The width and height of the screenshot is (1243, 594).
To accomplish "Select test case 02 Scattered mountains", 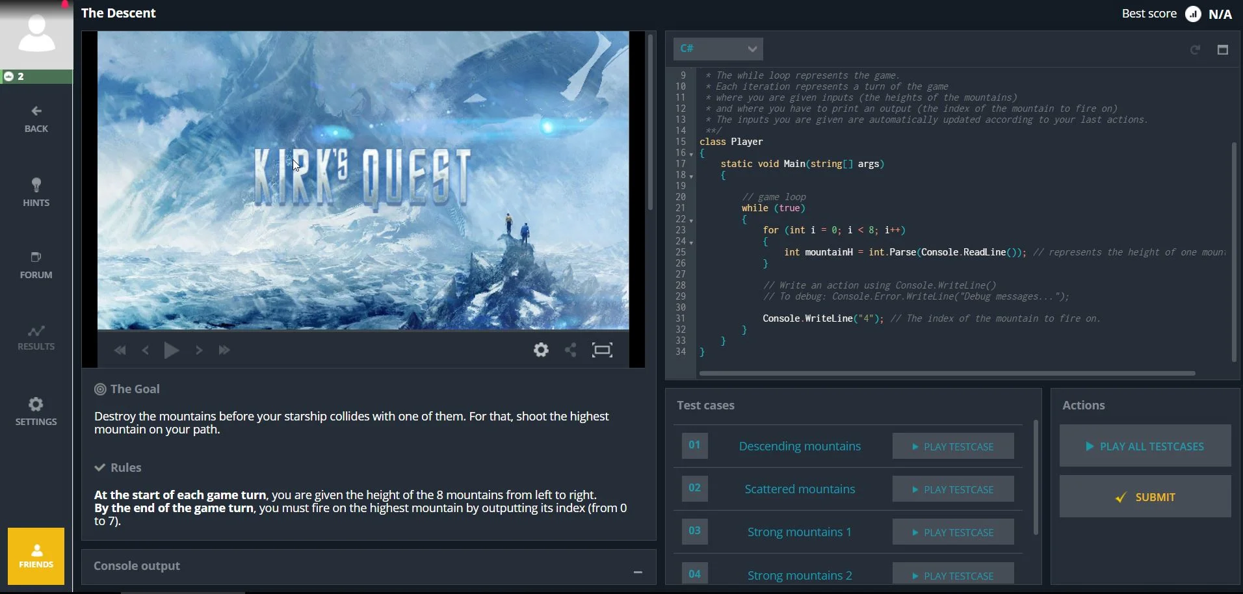I will tap(800, 489).
